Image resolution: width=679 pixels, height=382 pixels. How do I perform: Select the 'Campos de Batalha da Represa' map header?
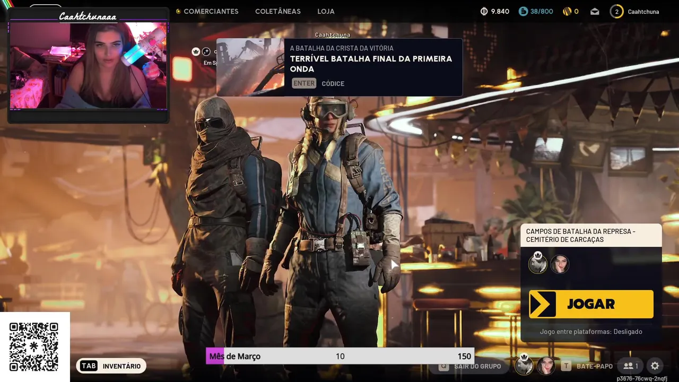[x=591, y=236]
